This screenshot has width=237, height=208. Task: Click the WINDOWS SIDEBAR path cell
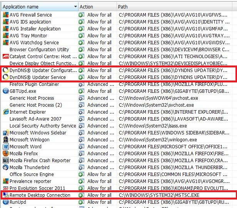(x=174, y=133)
